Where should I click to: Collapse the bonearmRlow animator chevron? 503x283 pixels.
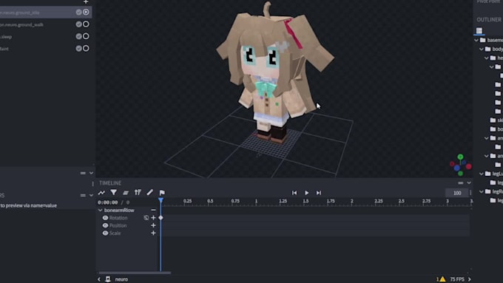[x=100, y=211]
